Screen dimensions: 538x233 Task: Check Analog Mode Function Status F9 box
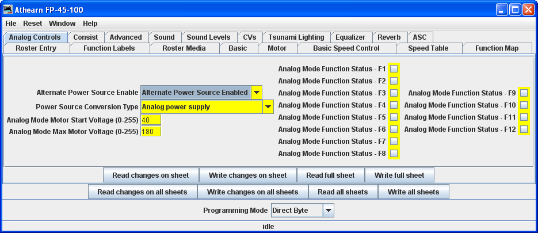(524, 93)
